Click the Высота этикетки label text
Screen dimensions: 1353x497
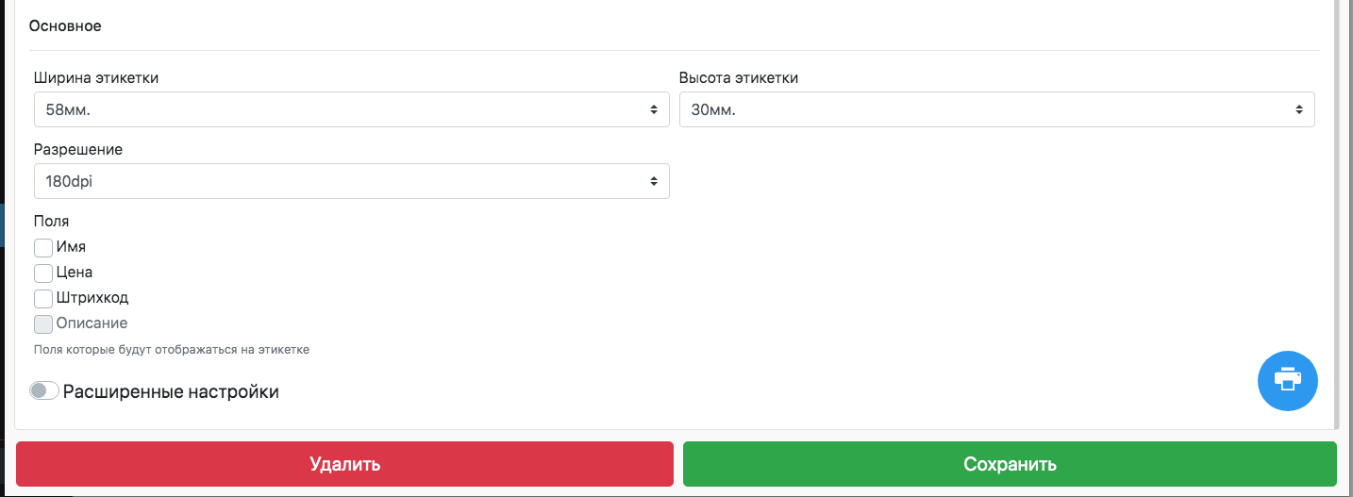pyautogui.click(x=739, y=78)
